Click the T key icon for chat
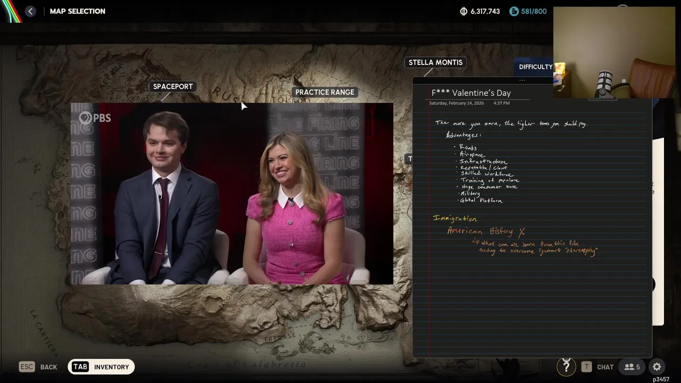 (x=586, y=367)
